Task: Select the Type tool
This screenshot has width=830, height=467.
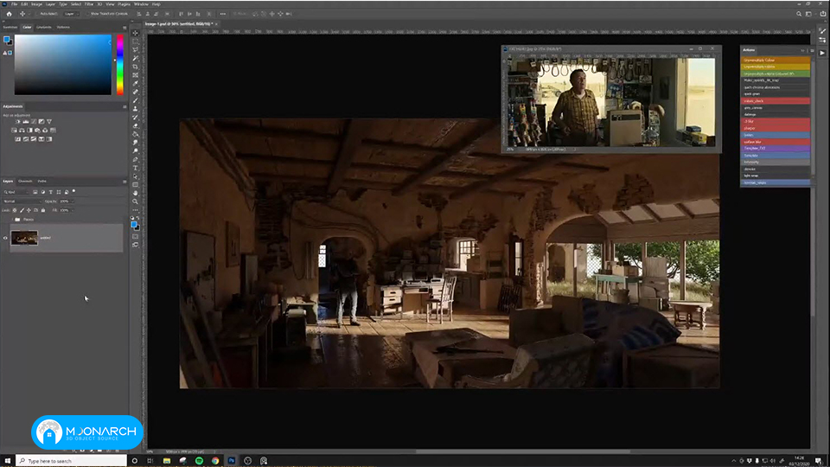Action: [136, 168]
